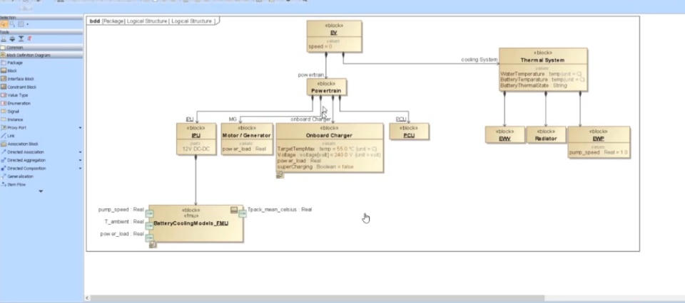Pick the Signal element tool
685x303 pixels.
[x=10, y=112]
